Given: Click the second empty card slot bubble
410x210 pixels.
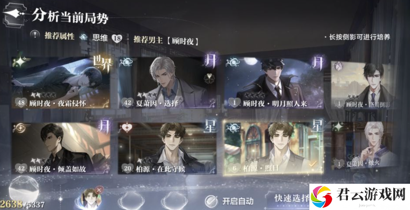Looking at the screenshot, I should click(131, 200).
